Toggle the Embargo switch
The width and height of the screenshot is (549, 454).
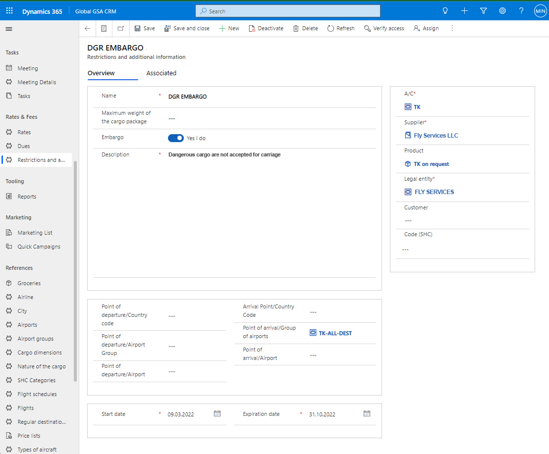(x=176, y=138)
